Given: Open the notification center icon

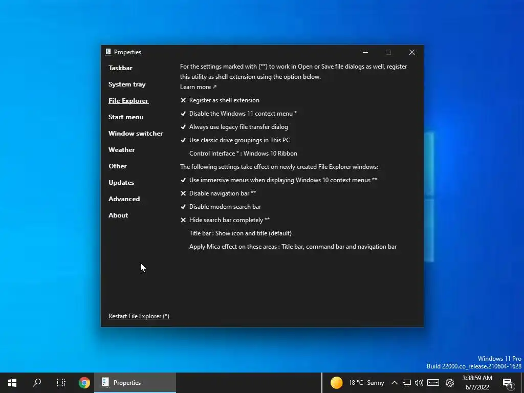Looking at the screenshot, I should pyautogui.click(x=508, y=383).
